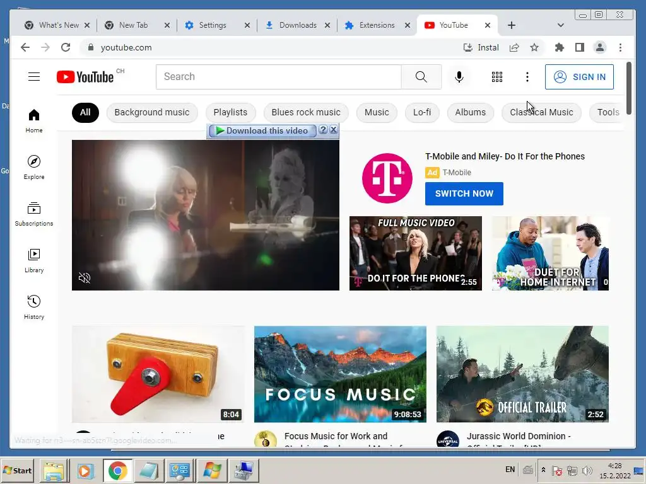Open Chrome profile avatar
Viewport: 646px width, 484px height.
[x=600, y=47]
